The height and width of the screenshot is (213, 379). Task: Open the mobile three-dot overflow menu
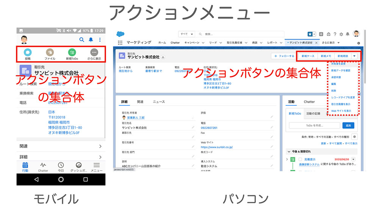(x=100, y=40)
